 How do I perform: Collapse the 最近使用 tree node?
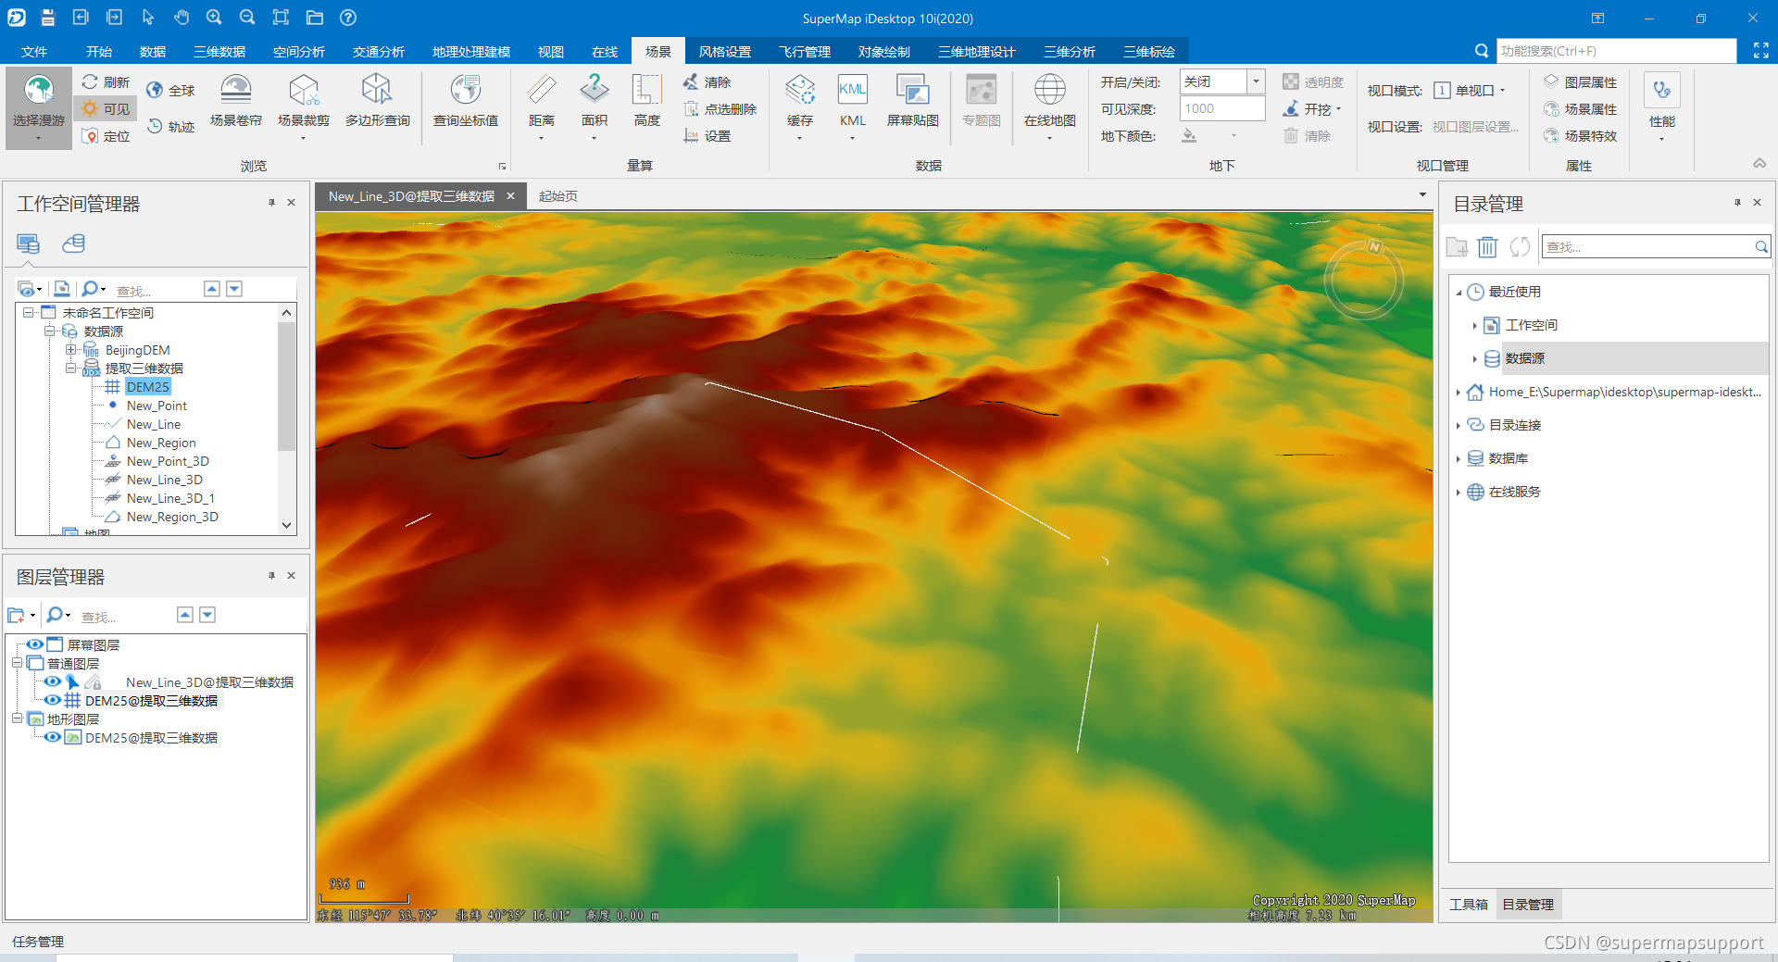point(1459,293)
